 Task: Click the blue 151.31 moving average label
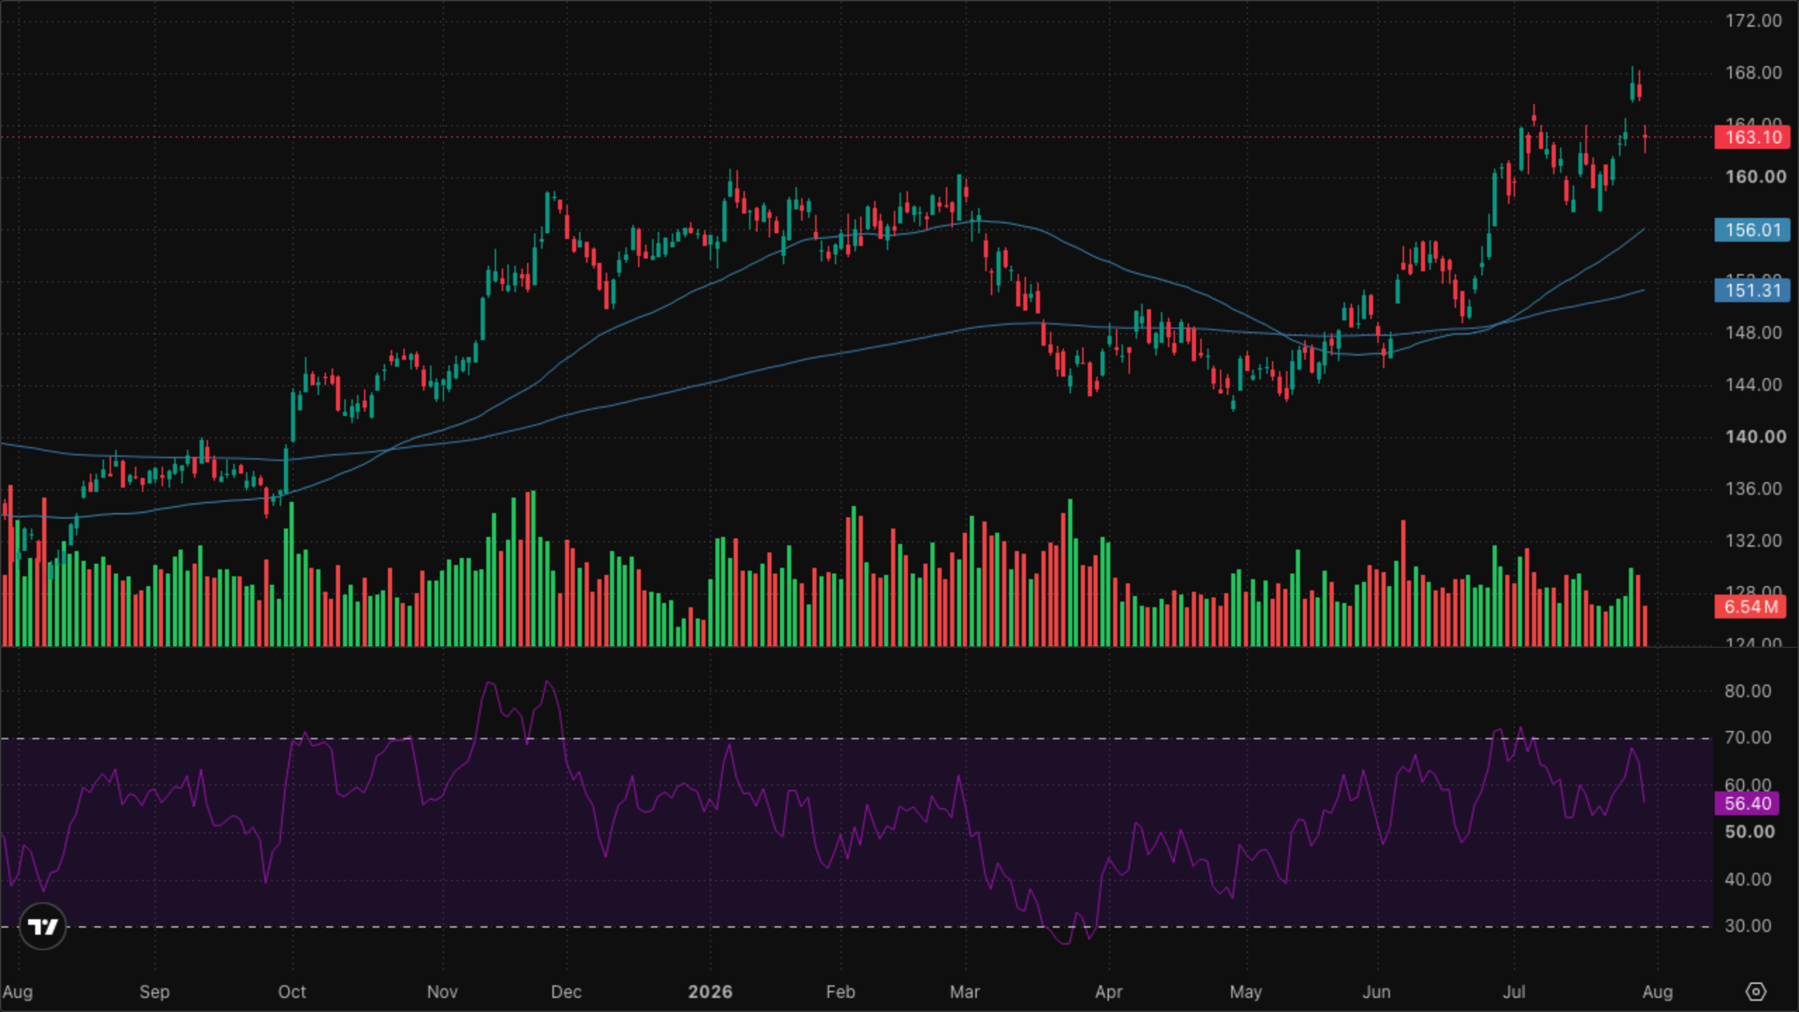[1753, 290]
